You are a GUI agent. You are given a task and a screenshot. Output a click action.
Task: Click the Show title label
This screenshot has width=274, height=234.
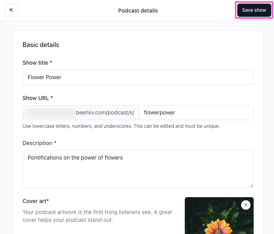[35, 63]
